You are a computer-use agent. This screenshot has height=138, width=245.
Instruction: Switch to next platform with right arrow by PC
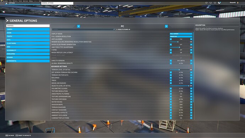point(166,26)
